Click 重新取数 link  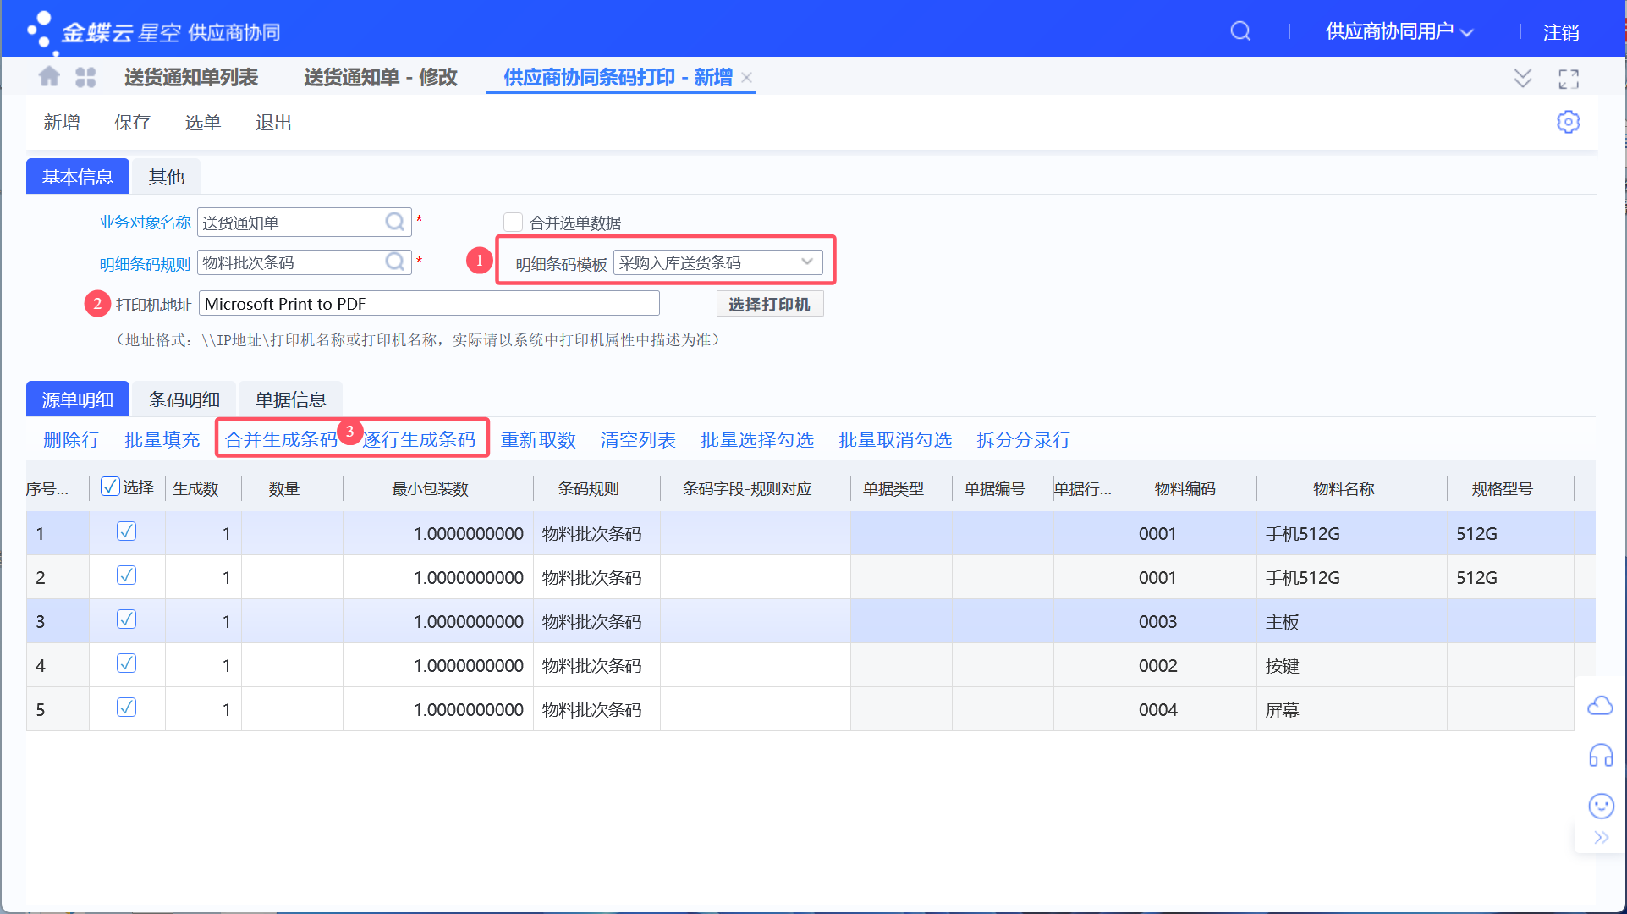[538, 440]
